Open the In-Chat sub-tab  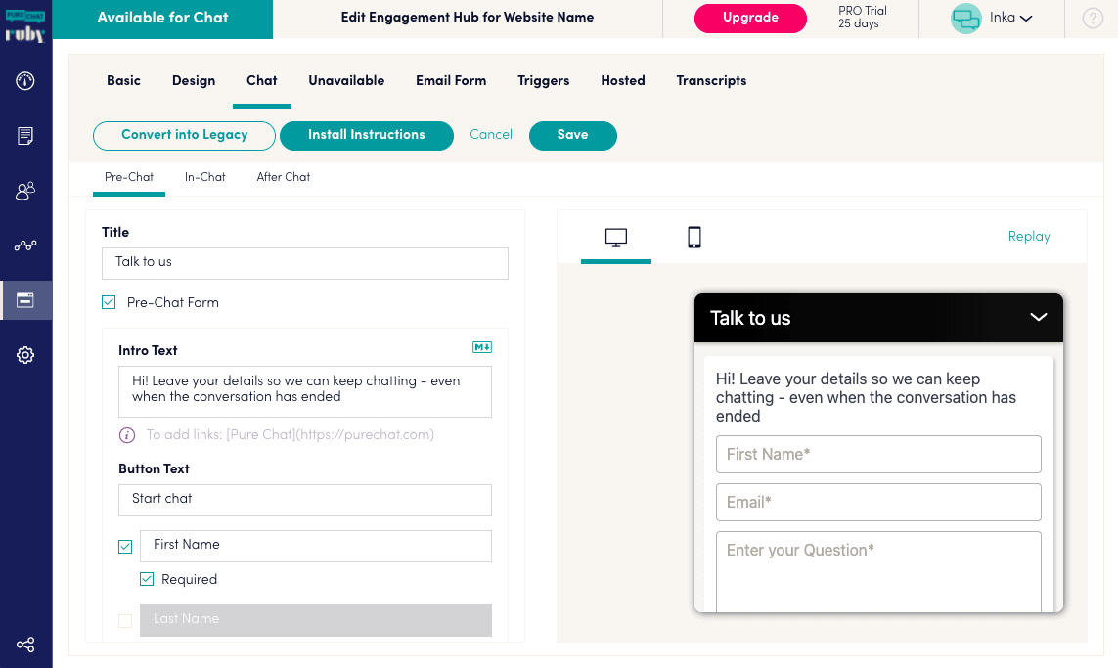204,177
